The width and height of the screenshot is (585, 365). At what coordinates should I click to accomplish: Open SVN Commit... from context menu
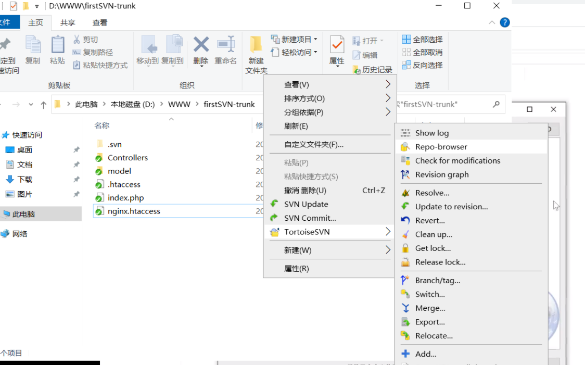[329, 218]
